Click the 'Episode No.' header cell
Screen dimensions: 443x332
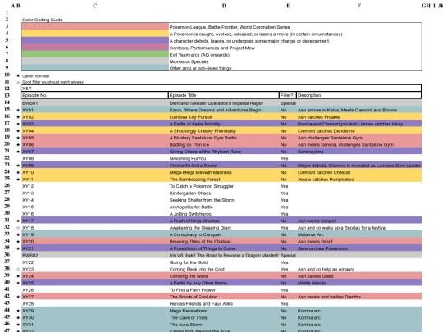[95, 95]
